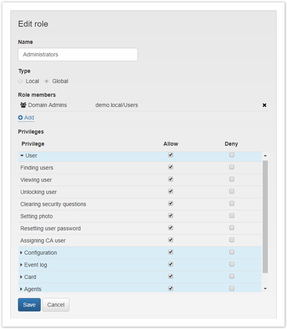Image resolution: width=287 pixels, height=329 pixels.
Task: Enable Deny for Setting photo
Action: [231, 215]
